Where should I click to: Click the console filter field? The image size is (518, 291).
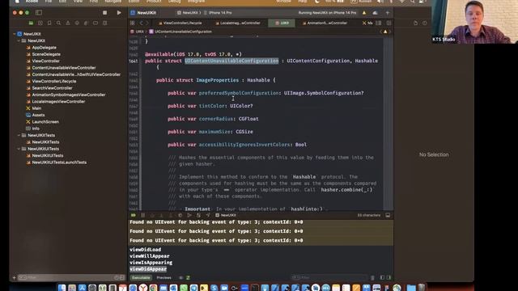(x=329, y=278)
